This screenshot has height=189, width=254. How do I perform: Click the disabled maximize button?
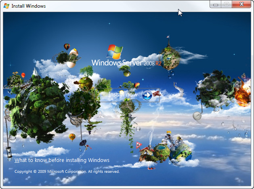click(x=227, y=4)
